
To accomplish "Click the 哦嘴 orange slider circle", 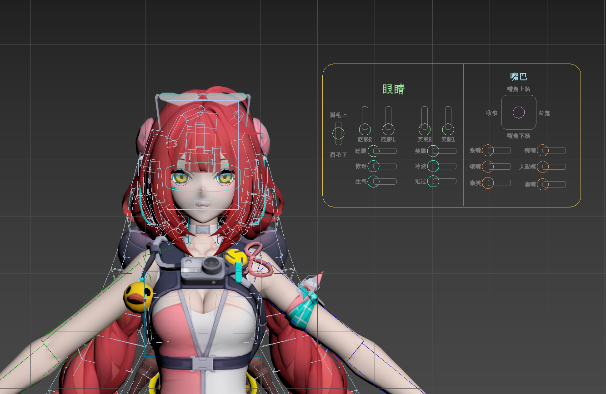I will (488, 167).
